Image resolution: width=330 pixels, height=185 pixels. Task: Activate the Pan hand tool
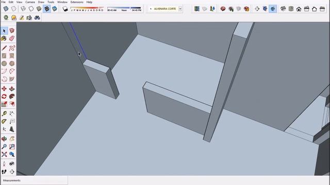[x=12, y=139]
